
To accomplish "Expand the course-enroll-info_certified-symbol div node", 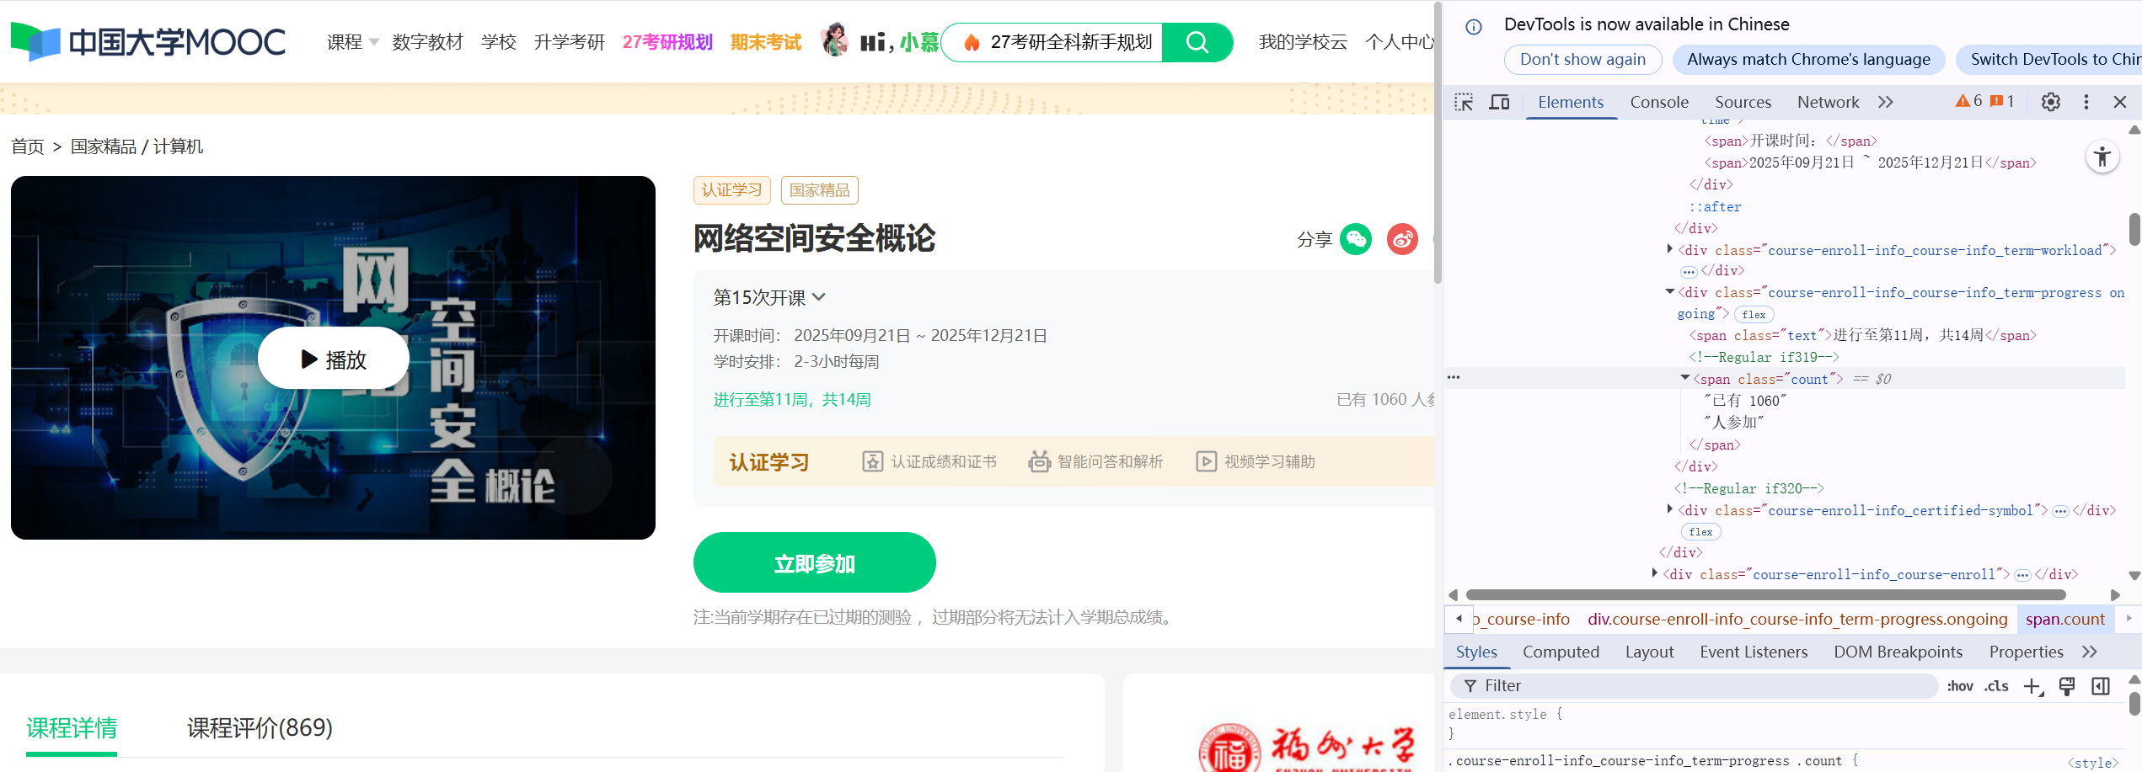I will [x=1670, y=509].
